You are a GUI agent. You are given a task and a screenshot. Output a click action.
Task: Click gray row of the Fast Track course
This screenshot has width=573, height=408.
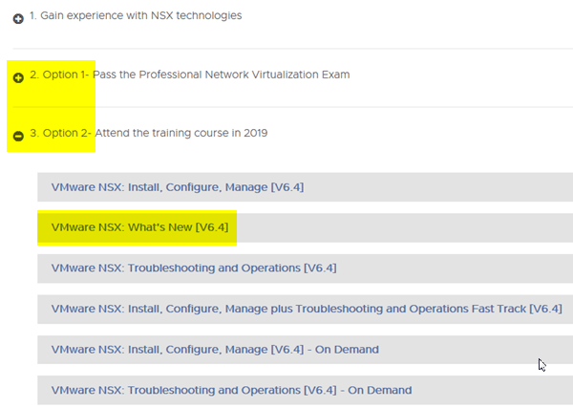[x=306, y=309]
